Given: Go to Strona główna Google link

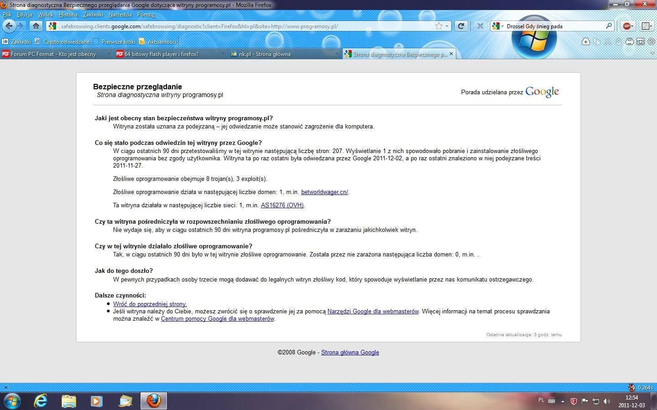Looking at the screenshot, I should pyautogui.click(x=350, y=353).
